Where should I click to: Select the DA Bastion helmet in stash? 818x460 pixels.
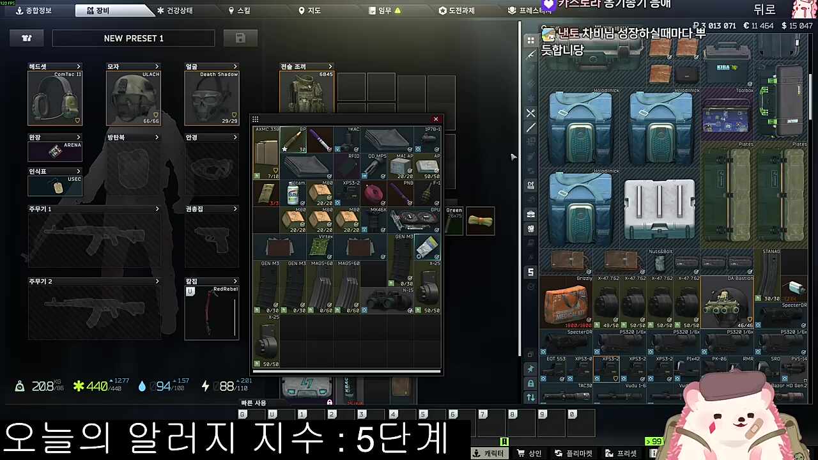(727, 302)
